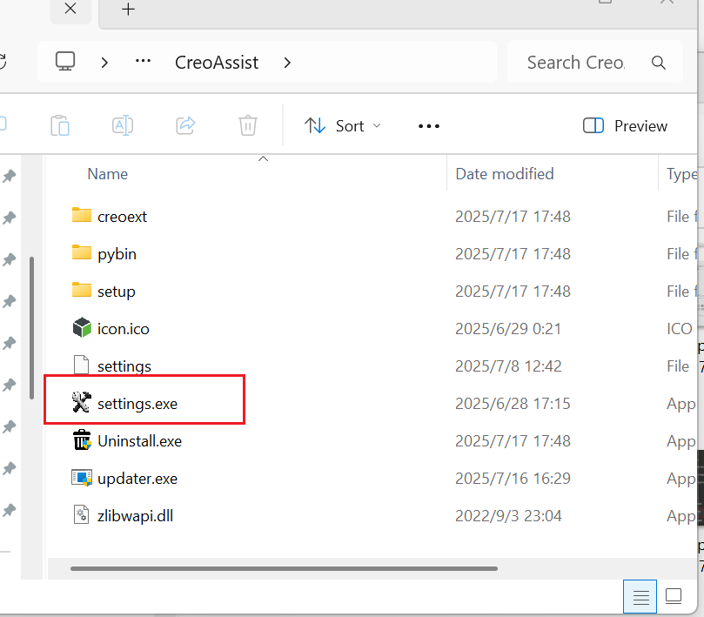
Task: Sort by Date modified column header
Action: click(x=505, y=174)
